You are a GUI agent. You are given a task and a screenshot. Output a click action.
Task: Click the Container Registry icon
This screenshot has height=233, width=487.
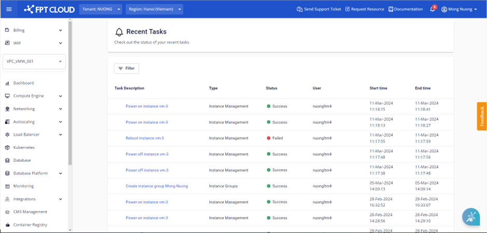coord(8,225)
